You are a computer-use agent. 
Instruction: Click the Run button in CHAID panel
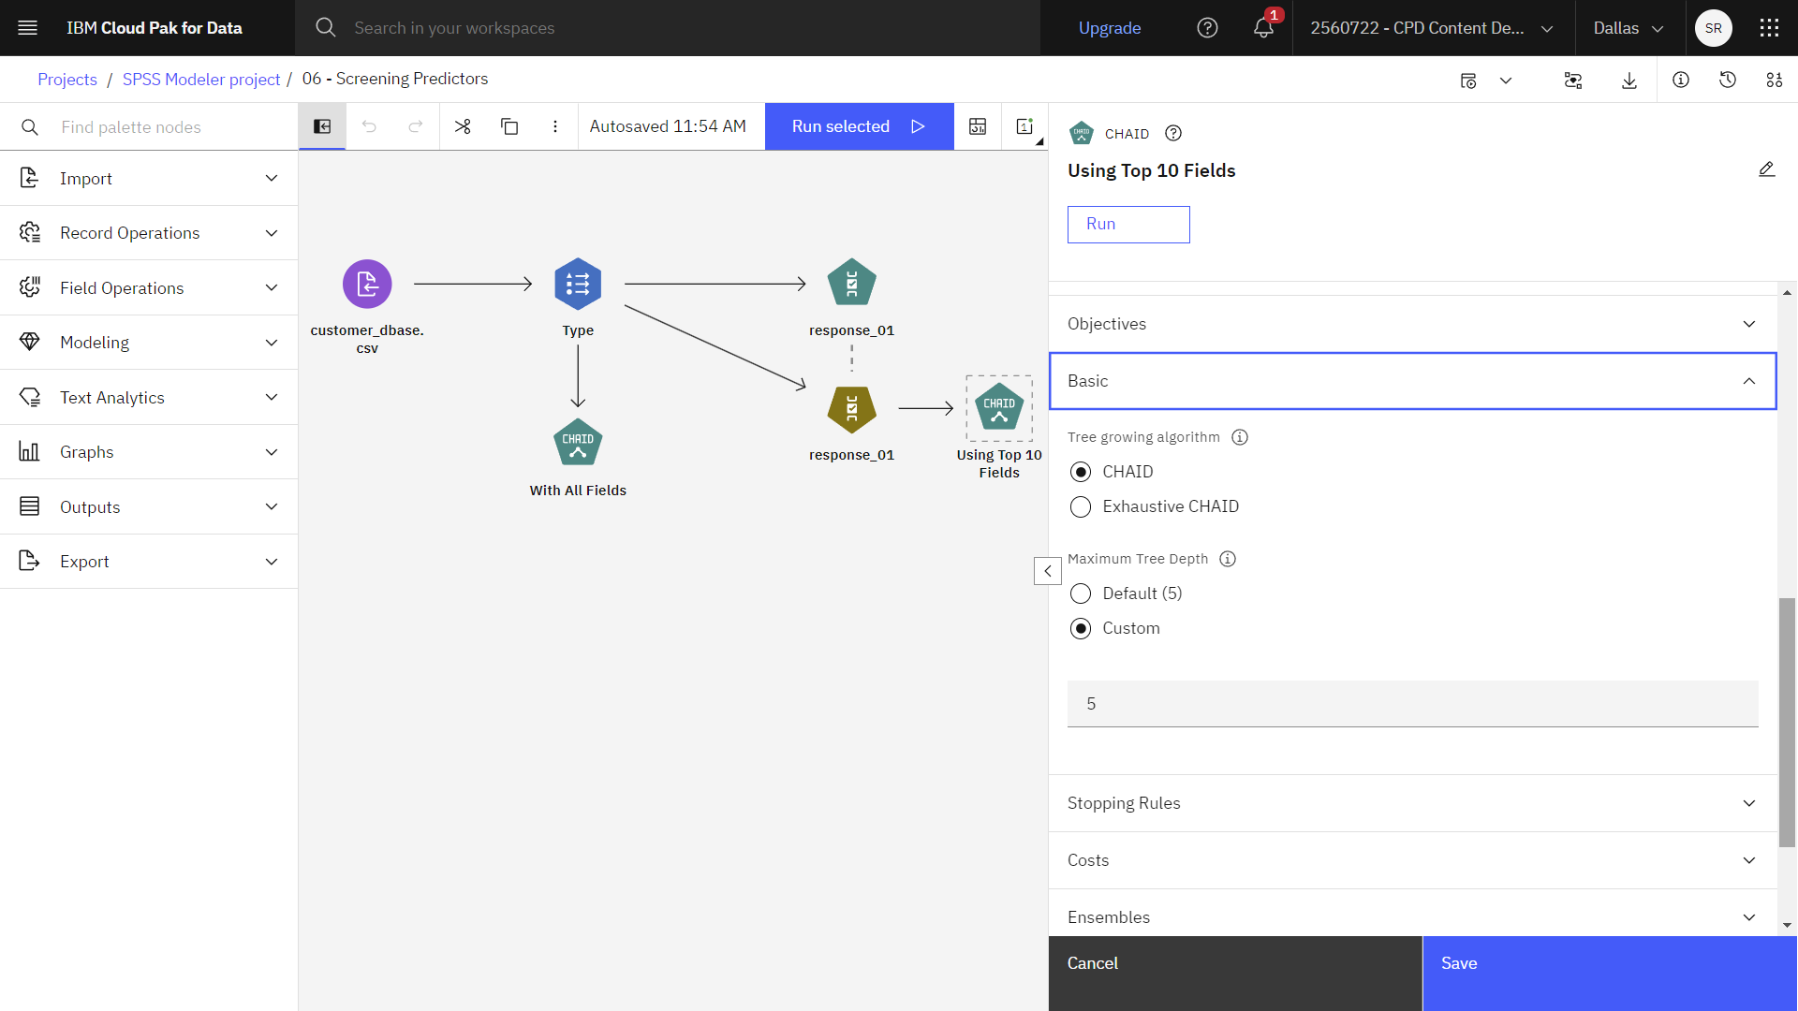tap(1128, 225)
